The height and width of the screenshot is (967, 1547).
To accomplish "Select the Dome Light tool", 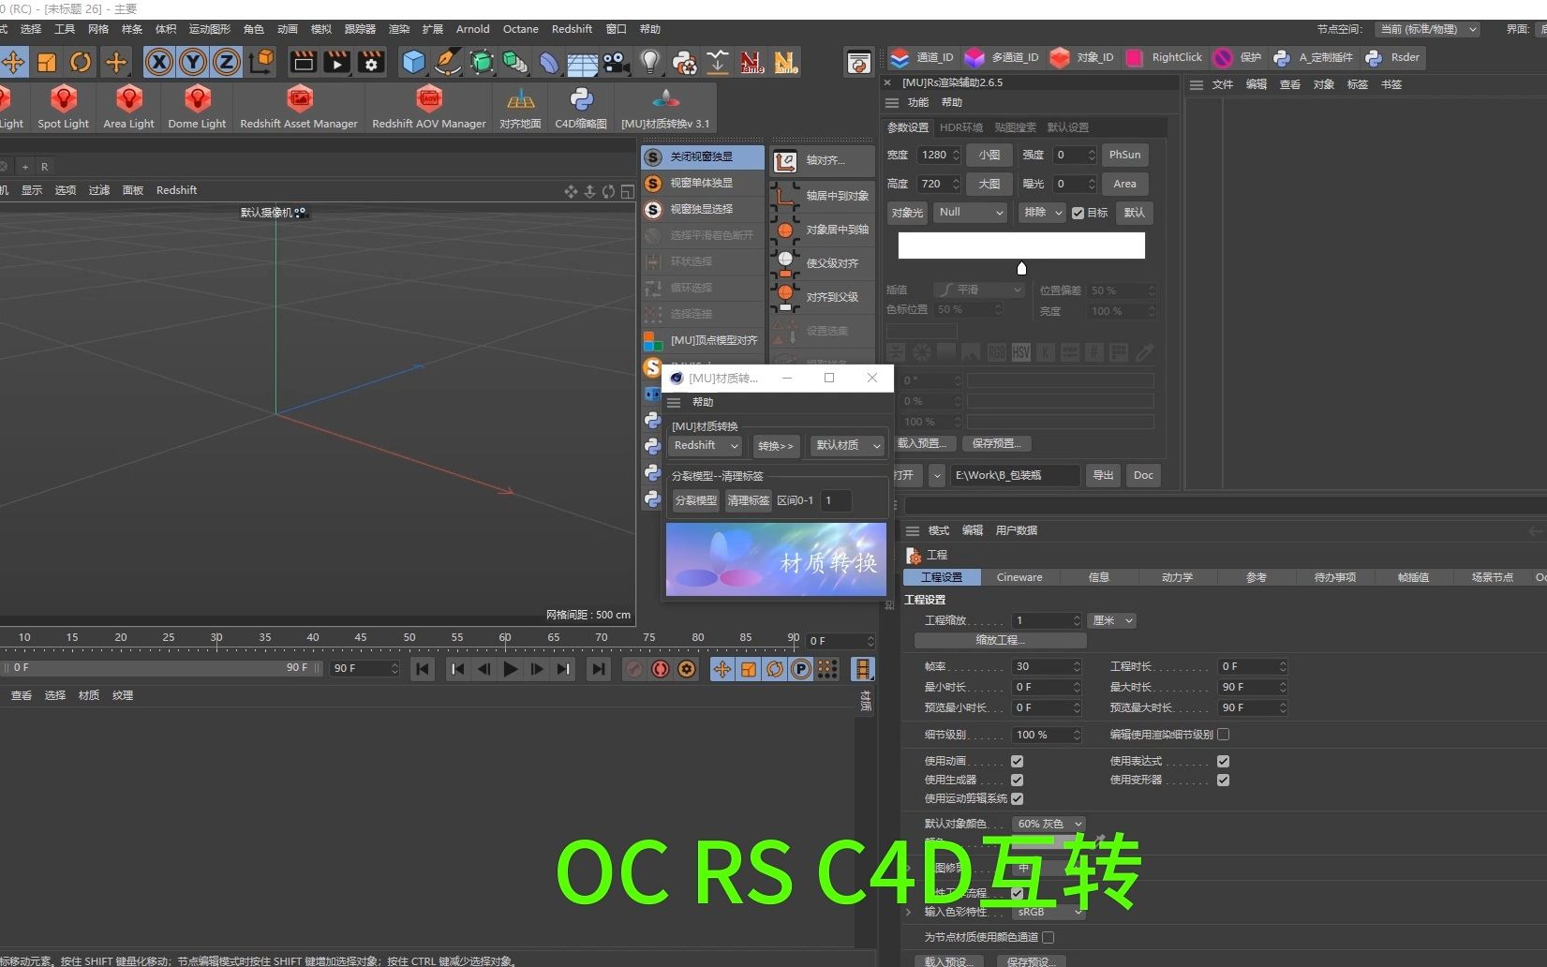I will pyautogui.click(x=196, y=106).
